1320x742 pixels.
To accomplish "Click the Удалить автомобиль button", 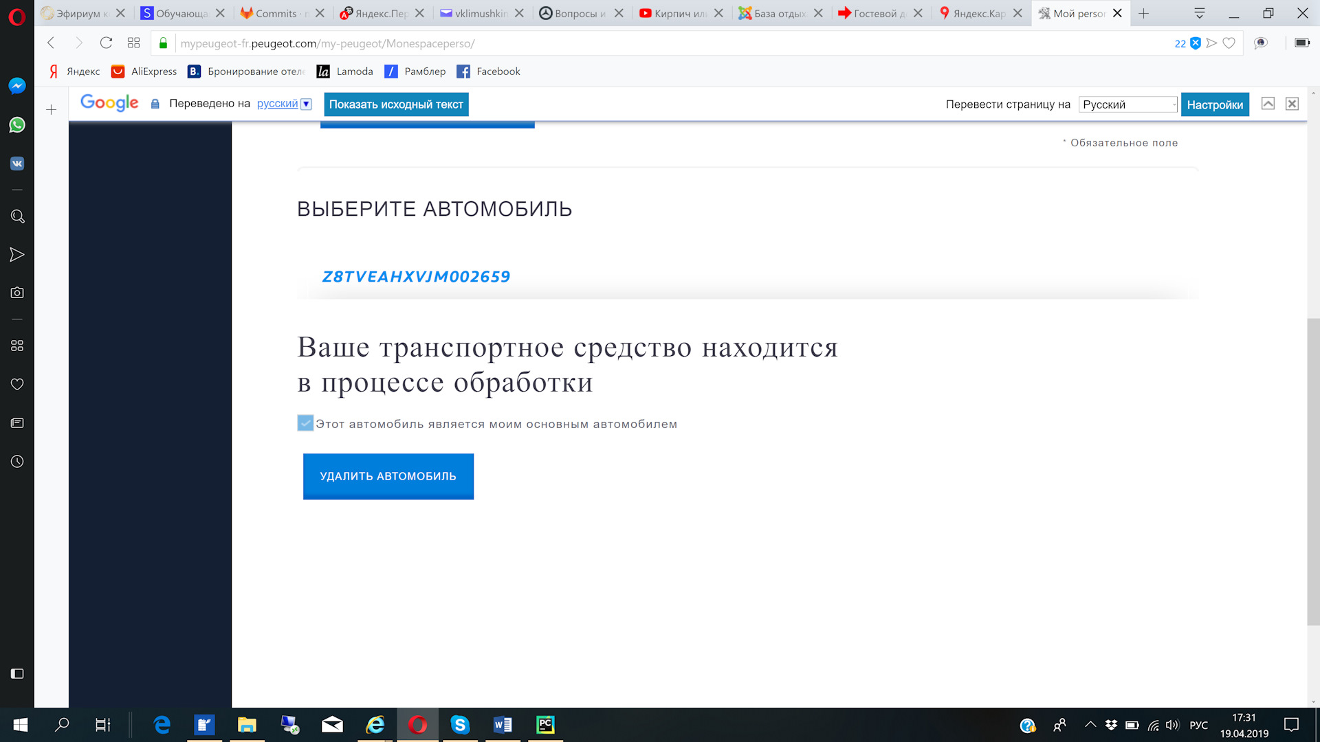I will 388,476.
